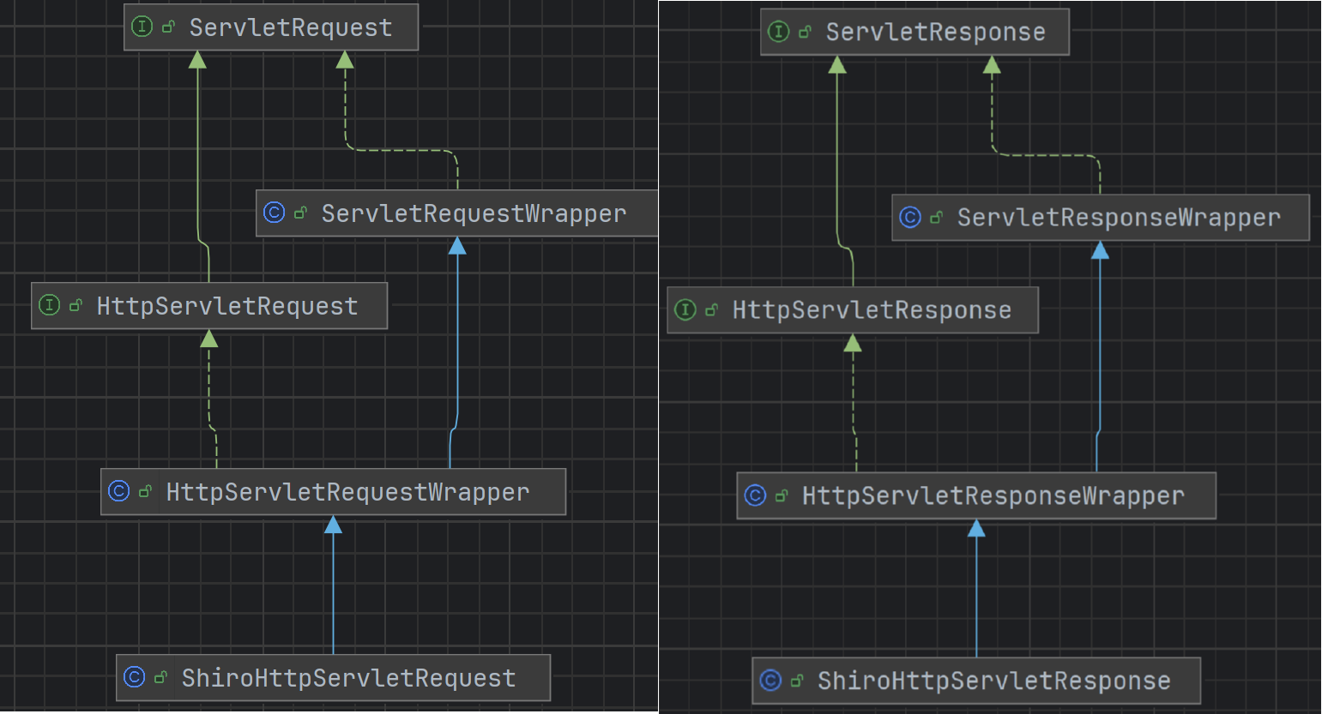Click the HttpServletResponse text label
This screenshot has height=714, width=1322.
[x=872, y=310]
